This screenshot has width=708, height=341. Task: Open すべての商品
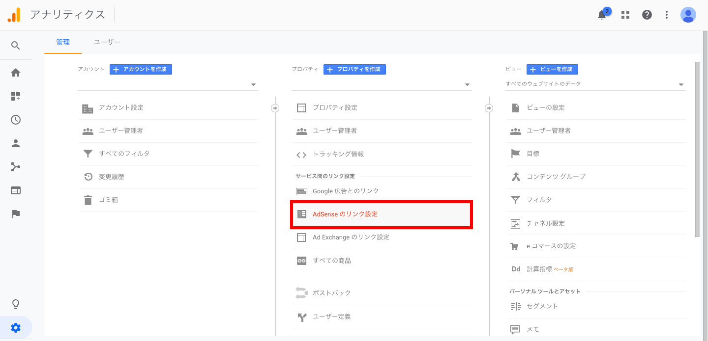382,261
